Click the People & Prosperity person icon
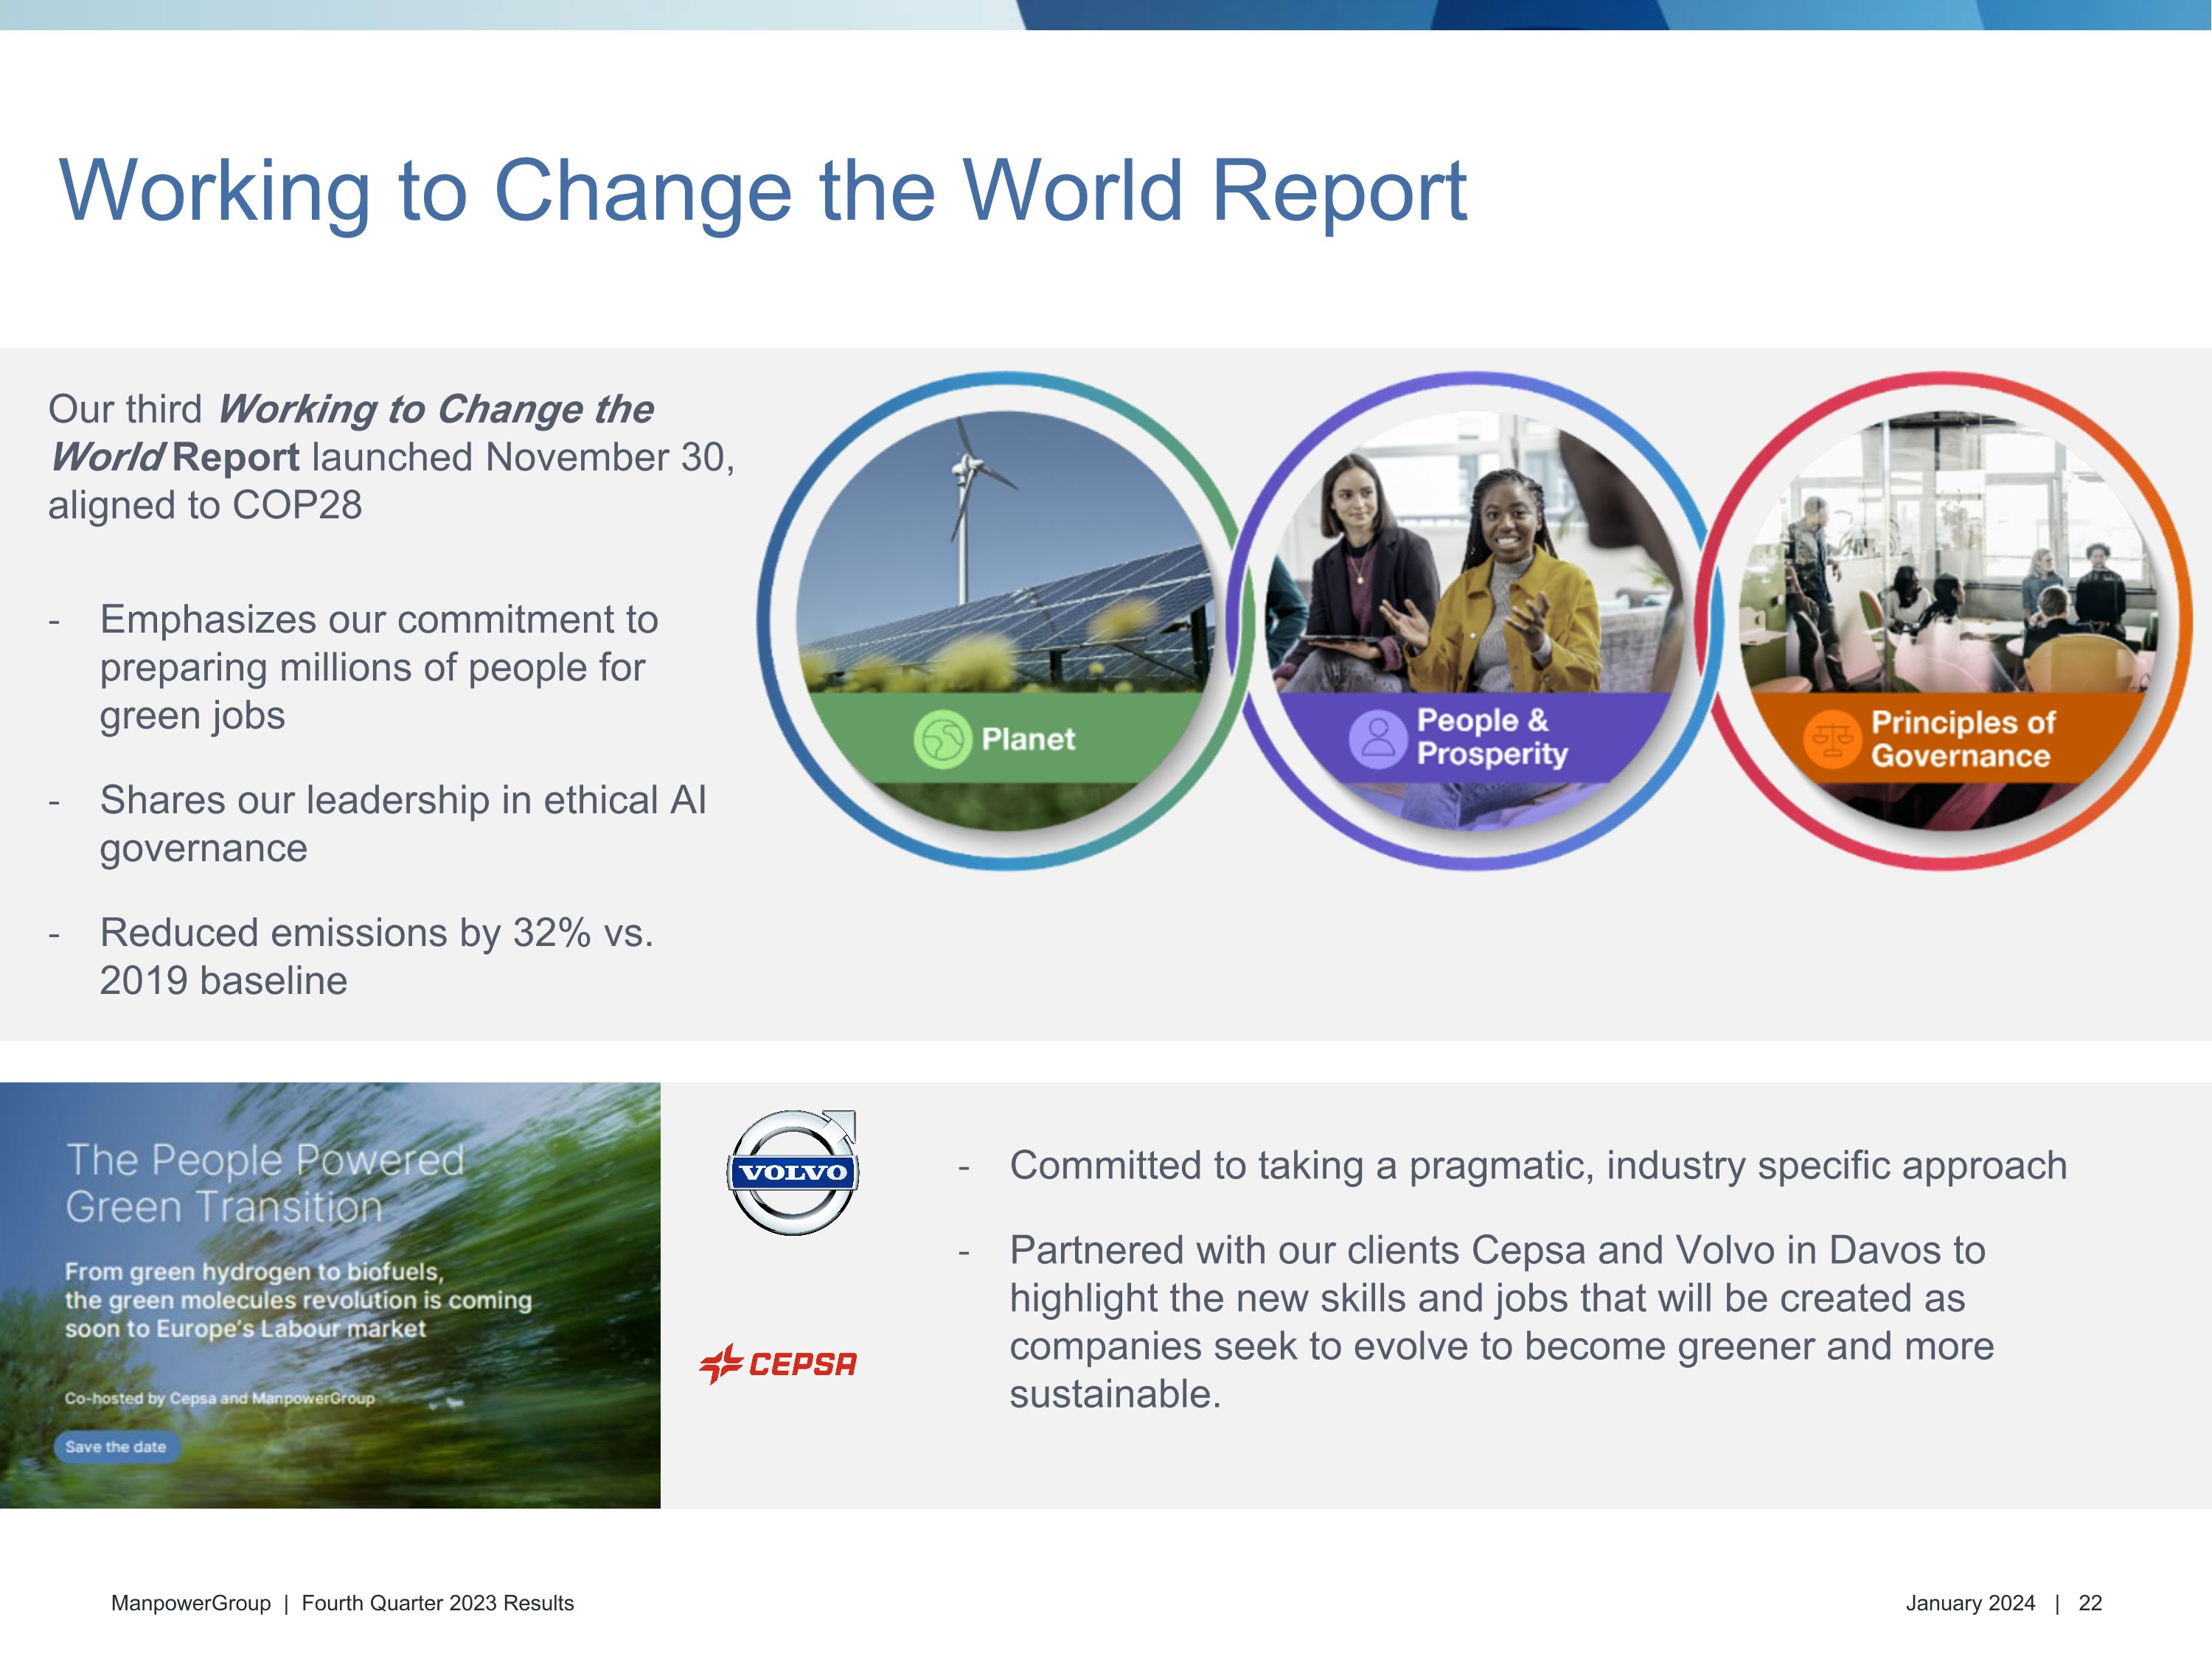Screen dimensions: 2212x1659 pos(1377,739)
